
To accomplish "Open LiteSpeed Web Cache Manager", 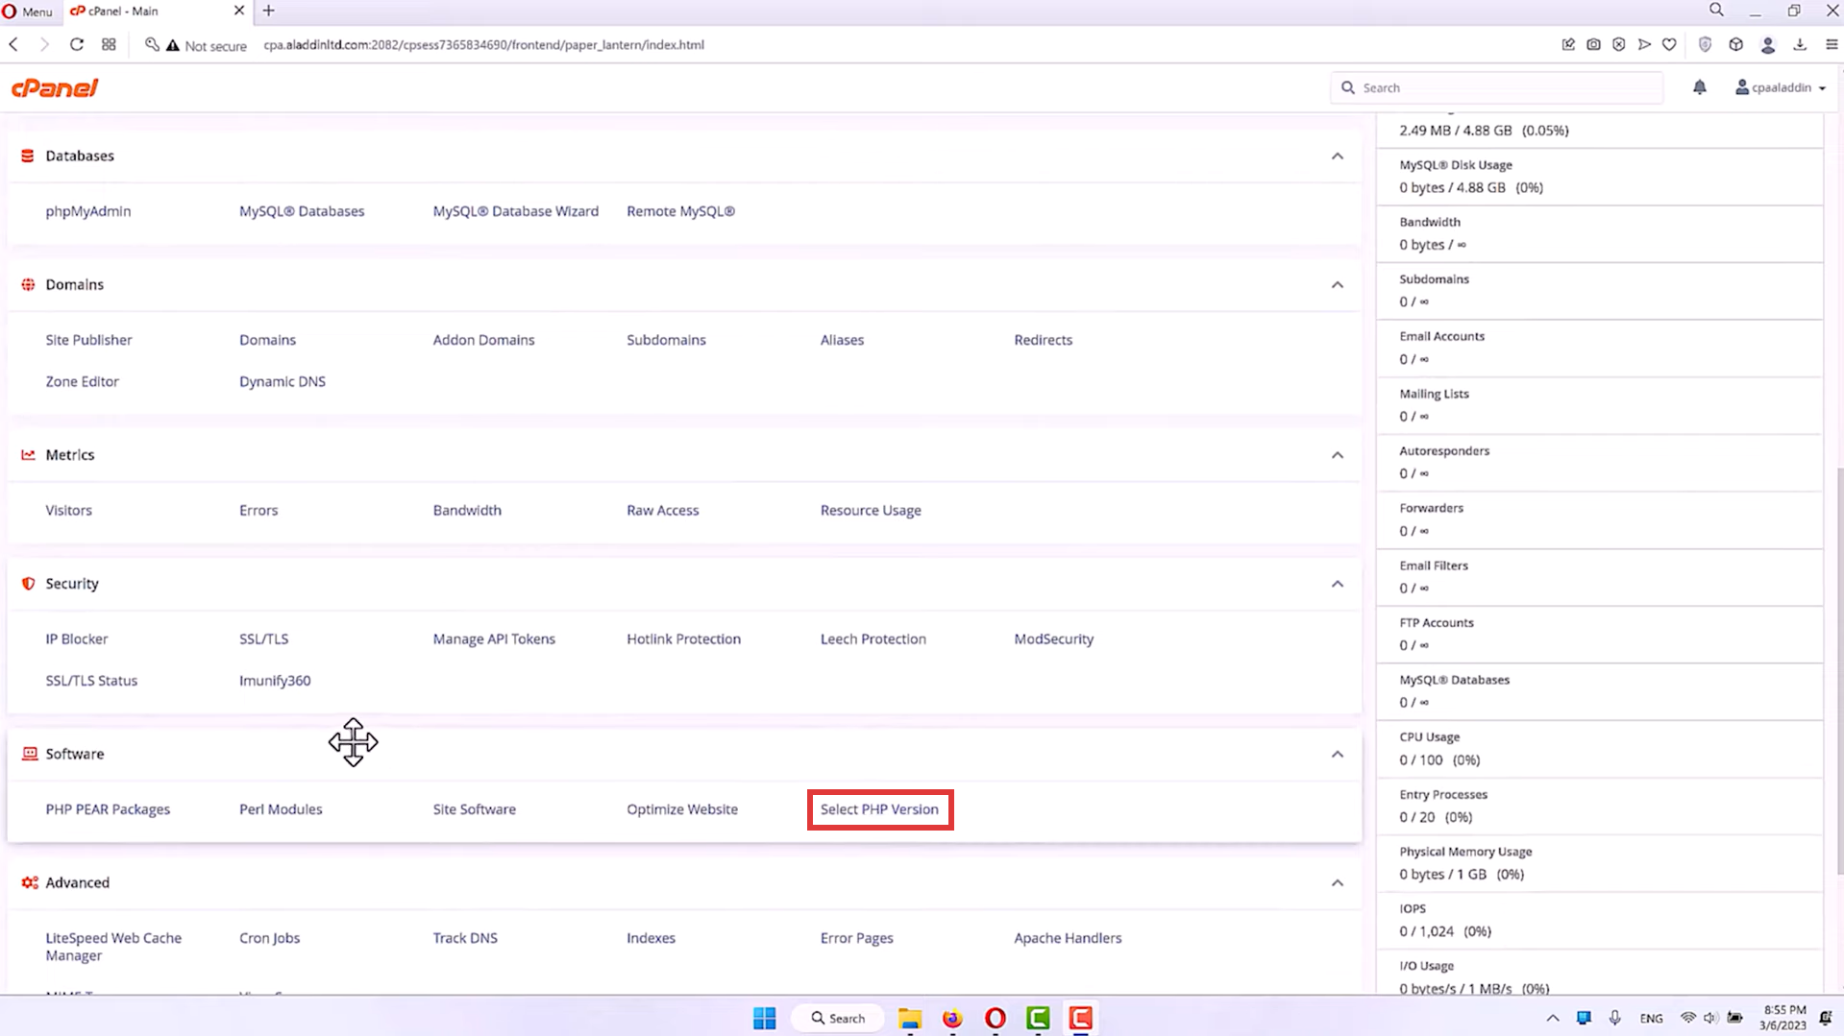I will (113, 947).
